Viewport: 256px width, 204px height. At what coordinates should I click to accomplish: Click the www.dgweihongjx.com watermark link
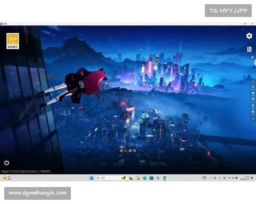[38, 193]
